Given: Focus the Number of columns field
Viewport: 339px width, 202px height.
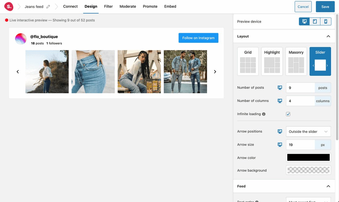Looking at the screenshot, I should tap(300, 101).
